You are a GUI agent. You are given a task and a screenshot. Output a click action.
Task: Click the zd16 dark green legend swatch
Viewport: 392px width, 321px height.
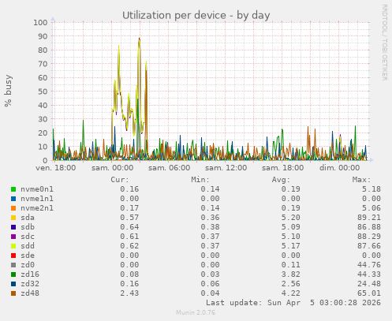[13, 274]
